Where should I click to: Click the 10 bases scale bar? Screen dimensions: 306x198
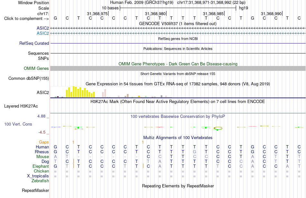[x=178, y=8]
